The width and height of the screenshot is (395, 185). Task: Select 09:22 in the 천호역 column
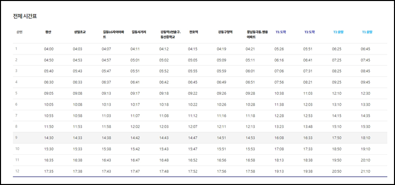click(x=193, y=93)
